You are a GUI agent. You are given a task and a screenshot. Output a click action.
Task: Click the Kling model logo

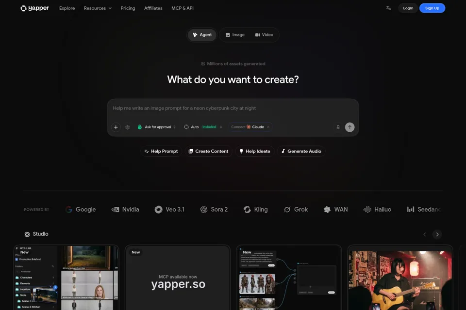256,209
